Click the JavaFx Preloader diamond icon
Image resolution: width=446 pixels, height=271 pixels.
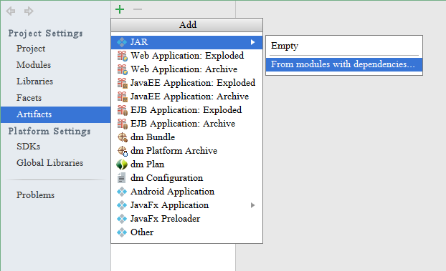pos(122,219)
